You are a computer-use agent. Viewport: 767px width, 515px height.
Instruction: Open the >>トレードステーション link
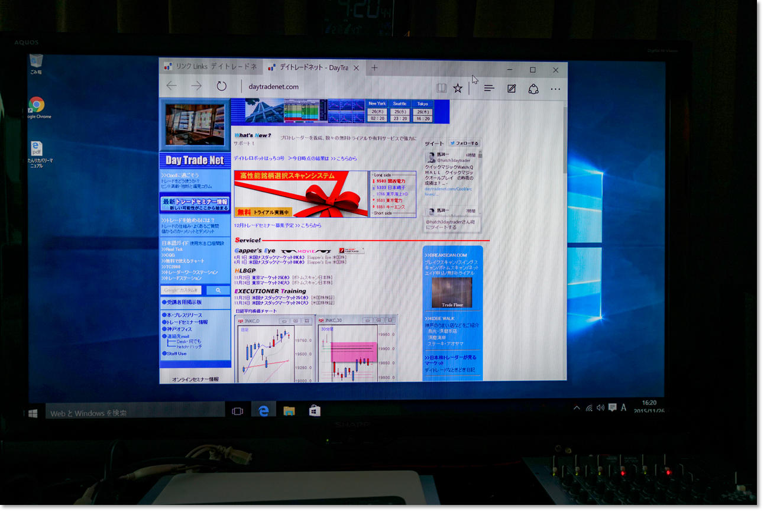coord(182,278)
